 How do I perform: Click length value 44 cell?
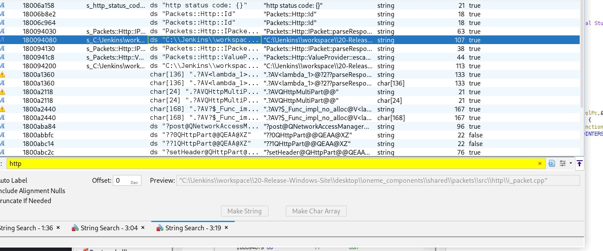click(x=461, y=57)
